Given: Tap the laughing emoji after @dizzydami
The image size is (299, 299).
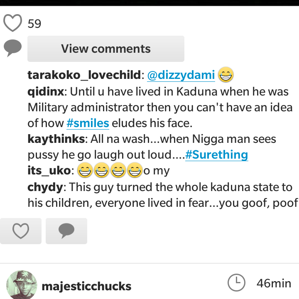Looking at the screenshot, I should [x=226, y=75].
